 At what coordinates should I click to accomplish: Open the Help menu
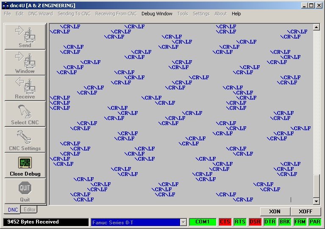(x=236, y=14)
